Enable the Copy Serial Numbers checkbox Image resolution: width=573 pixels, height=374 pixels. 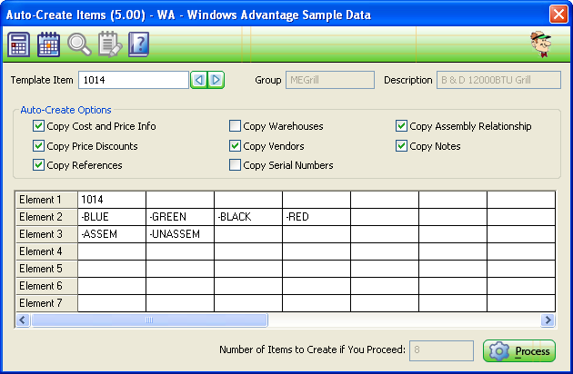236,165
